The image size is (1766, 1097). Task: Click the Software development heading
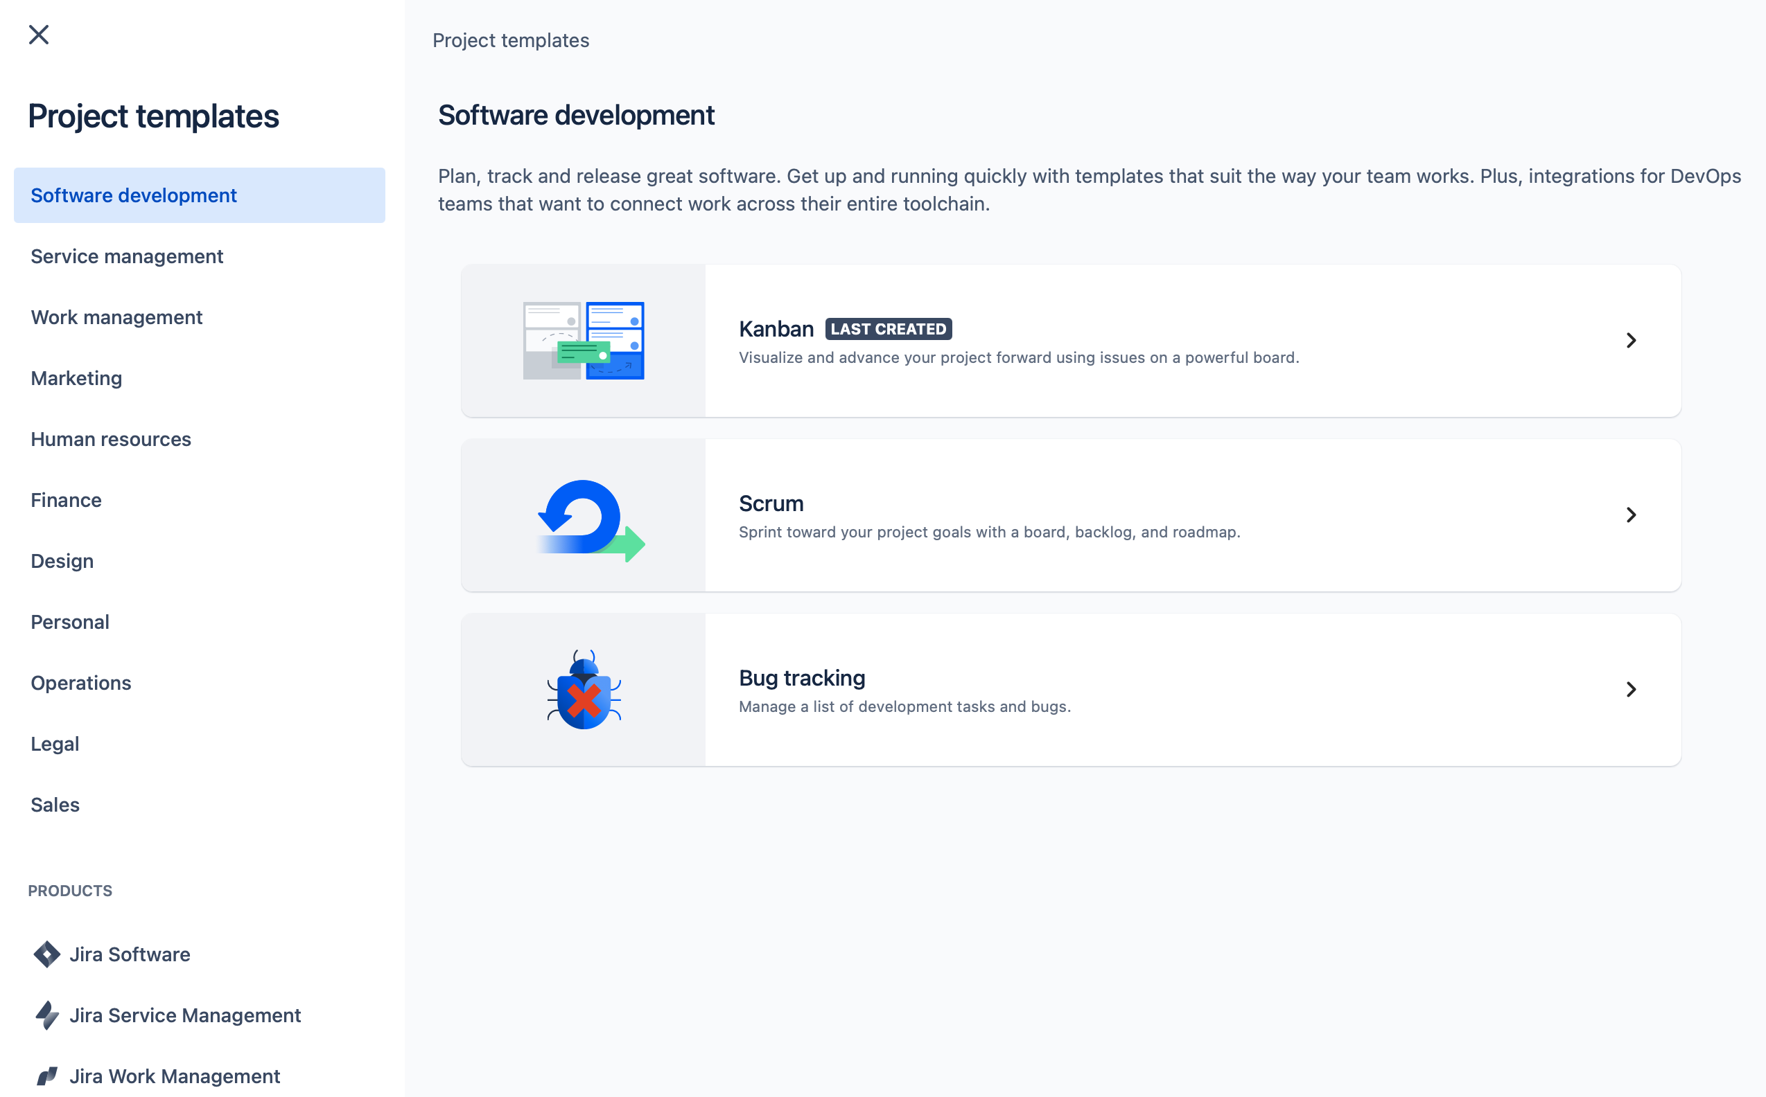[576, 116]
